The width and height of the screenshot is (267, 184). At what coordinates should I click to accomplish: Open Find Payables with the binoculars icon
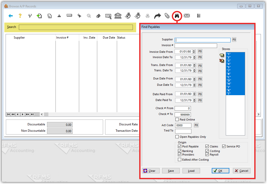click(177, 16)
